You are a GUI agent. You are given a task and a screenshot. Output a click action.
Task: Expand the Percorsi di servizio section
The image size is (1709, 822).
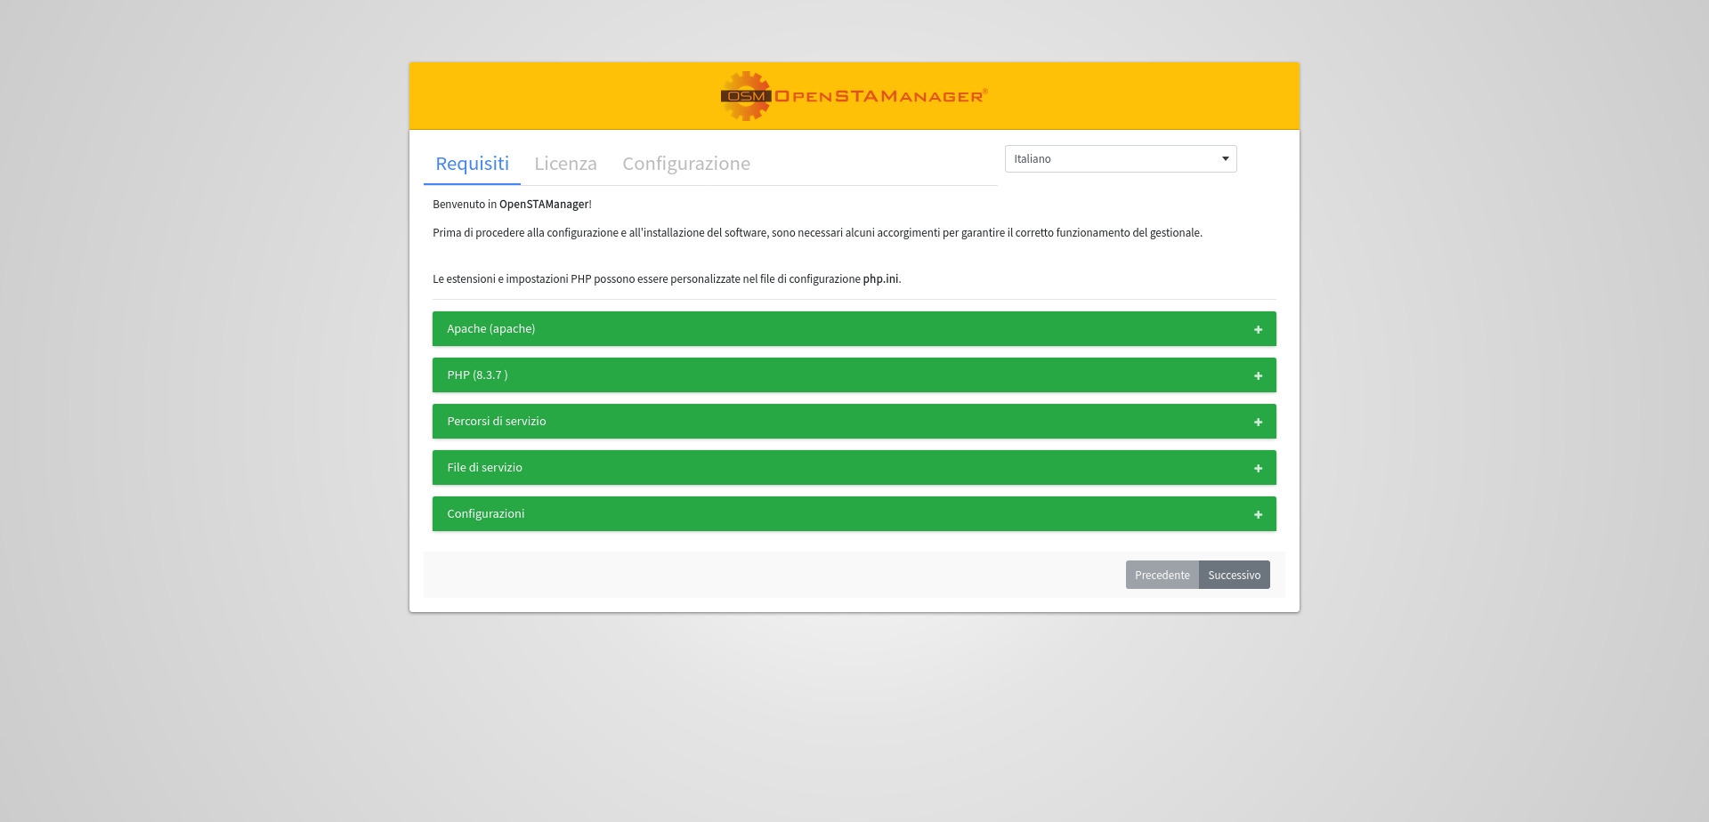pos(497,422)
